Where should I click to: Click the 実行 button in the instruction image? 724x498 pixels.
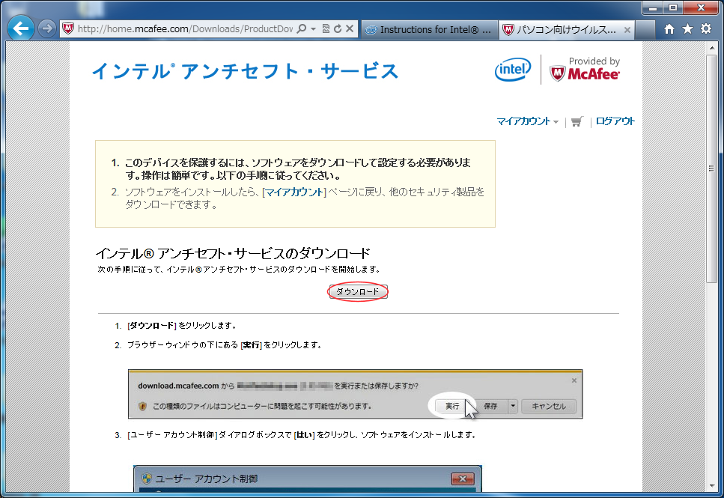tap(452, 406)
